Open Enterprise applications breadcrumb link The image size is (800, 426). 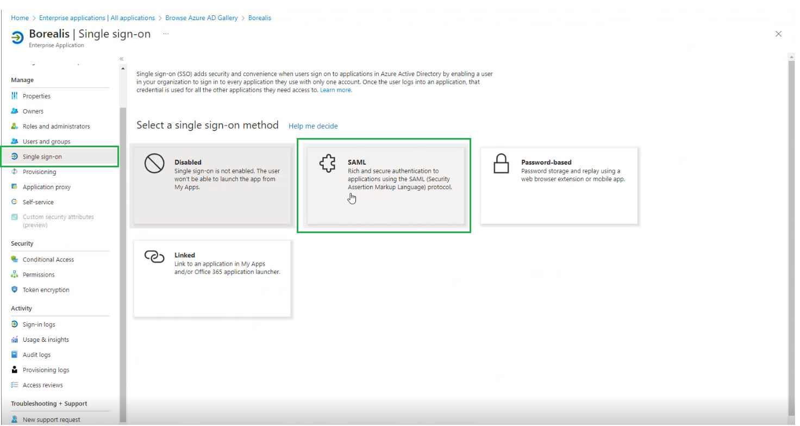(97, 18)
